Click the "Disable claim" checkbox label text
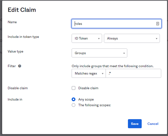 tap(88, 88)
